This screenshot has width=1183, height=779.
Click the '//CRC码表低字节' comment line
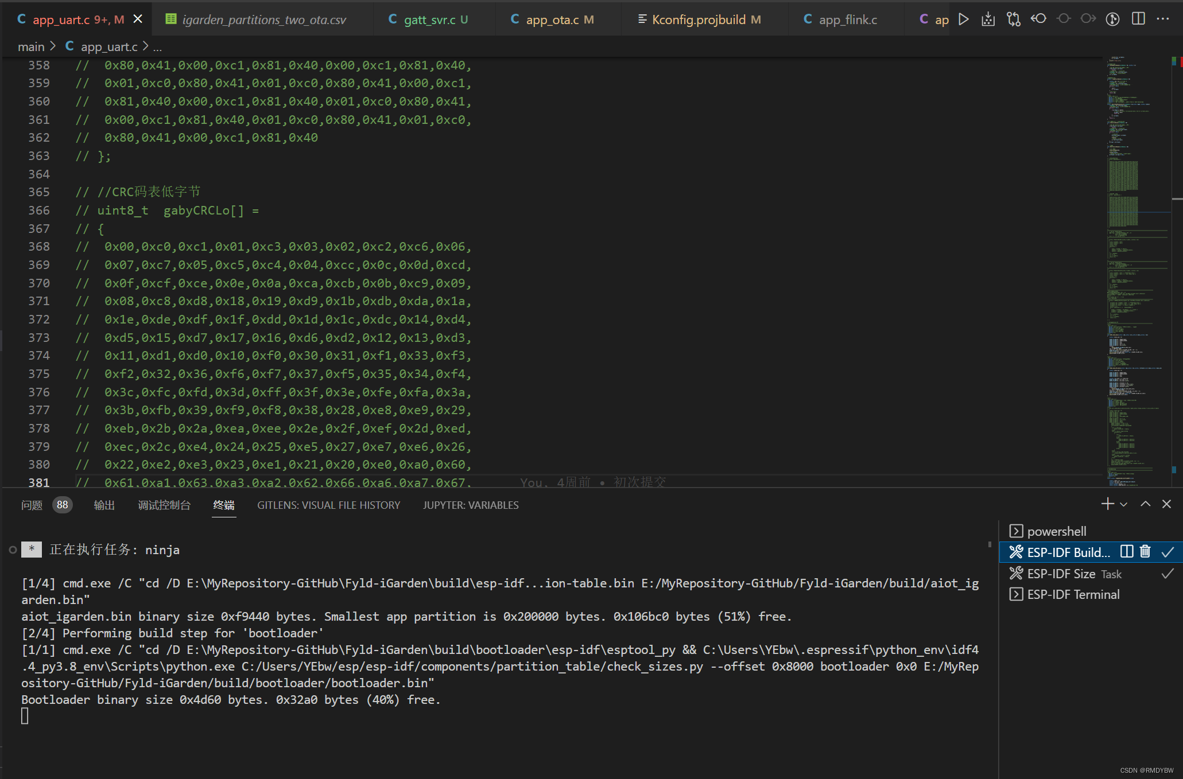pos(138,192)
